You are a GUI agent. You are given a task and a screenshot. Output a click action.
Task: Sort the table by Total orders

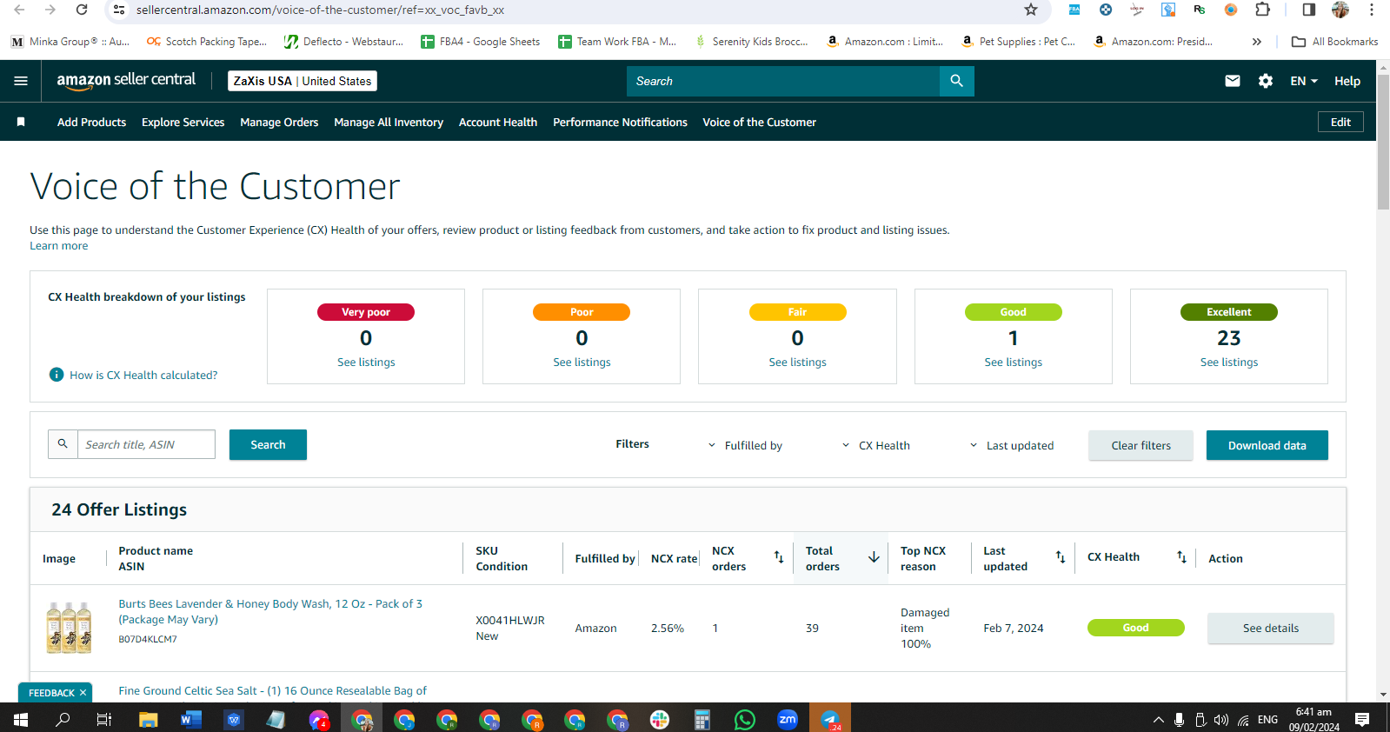point(874,557)
